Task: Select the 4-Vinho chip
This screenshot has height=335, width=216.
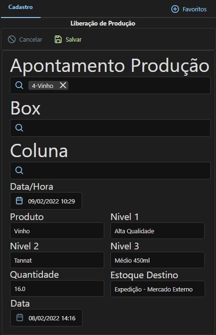Action: [42, 86]
